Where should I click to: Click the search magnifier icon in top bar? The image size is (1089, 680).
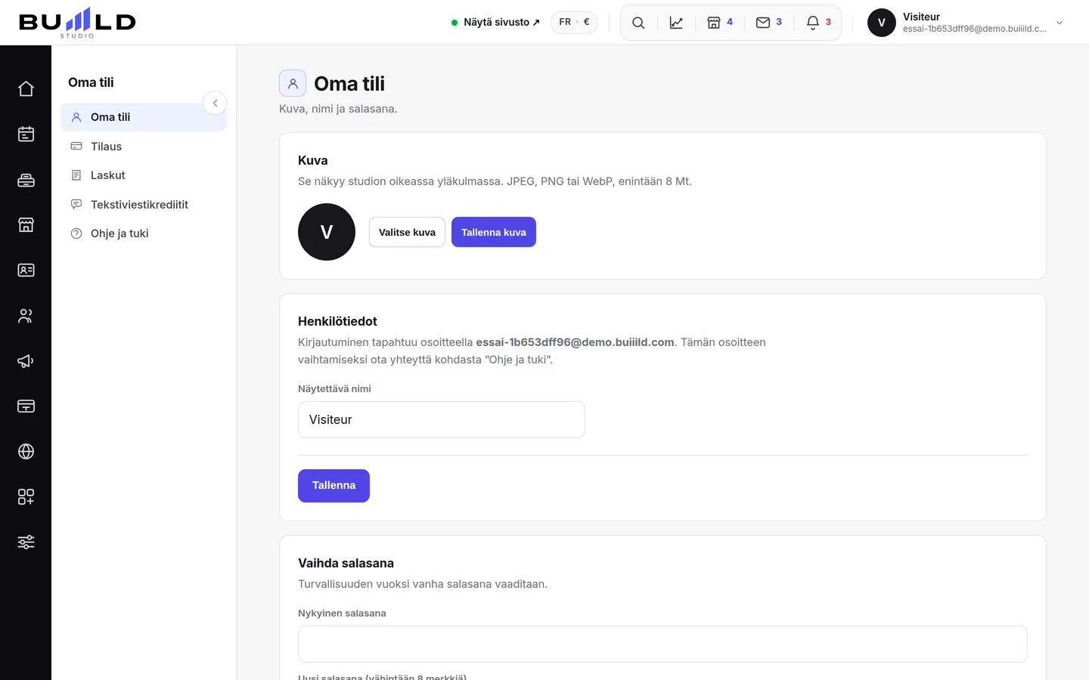pyautogui.click(x=638, y=23)
